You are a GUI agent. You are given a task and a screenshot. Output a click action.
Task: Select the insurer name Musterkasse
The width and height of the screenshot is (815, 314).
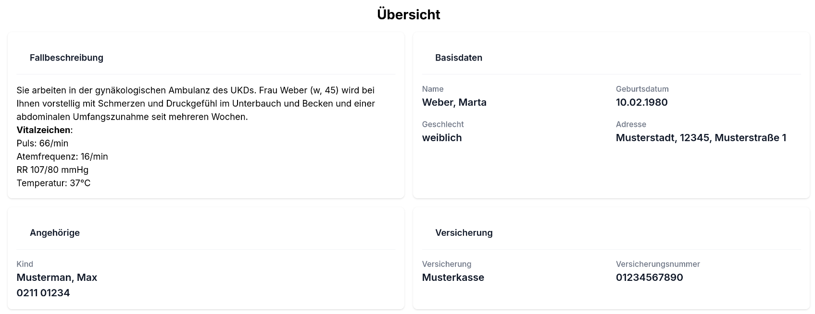[x=452, y=278]
